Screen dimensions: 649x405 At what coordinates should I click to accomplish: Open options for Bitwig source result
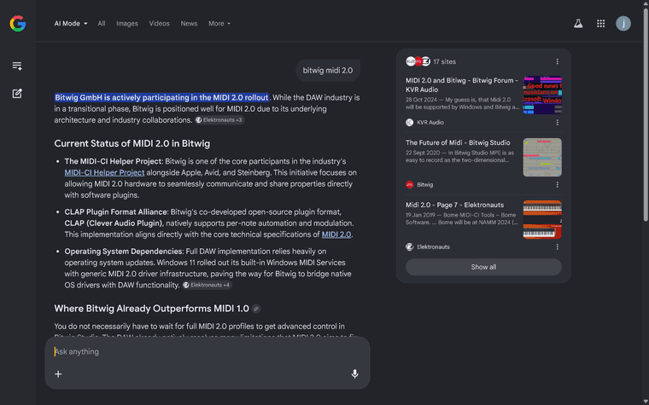pyautogui.click(x=557, y=185)
